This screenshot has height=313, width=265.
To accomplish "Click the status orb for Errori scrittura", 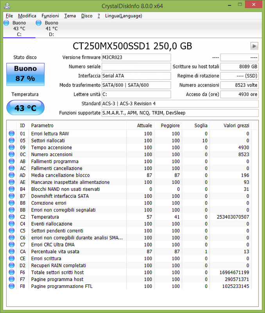I will click(12, 258).
